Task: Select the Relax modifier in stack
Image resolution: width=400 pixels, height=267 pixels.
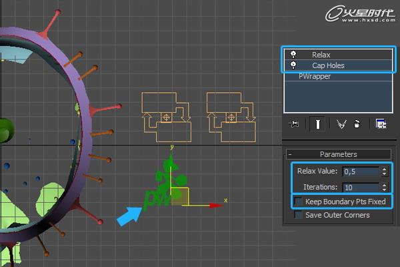Action: coord(321,55)
